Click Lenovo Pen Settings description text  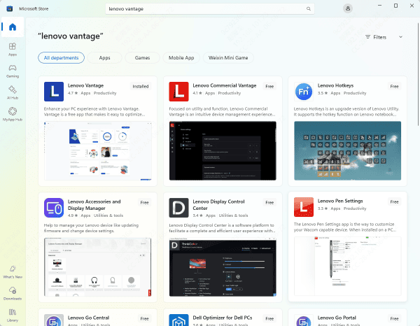tap(344, 227)
